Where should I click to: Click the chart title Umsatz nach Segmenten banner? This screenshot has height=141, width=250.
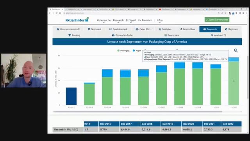click(147, 42)
